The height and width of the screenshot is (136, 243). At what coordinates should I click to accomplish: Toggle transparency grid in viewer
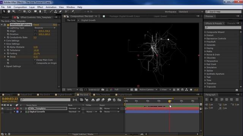(136, 90)
